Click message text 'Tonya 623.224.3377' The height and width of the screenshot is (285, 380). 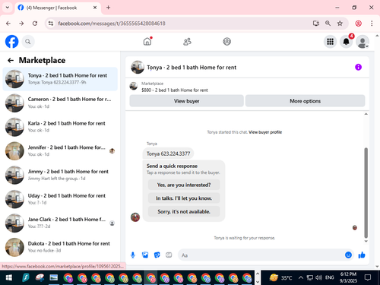168,154
